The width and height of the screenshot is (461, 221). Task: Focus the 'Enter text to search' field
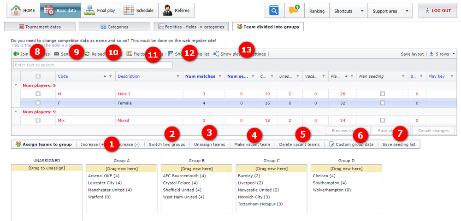93,65
